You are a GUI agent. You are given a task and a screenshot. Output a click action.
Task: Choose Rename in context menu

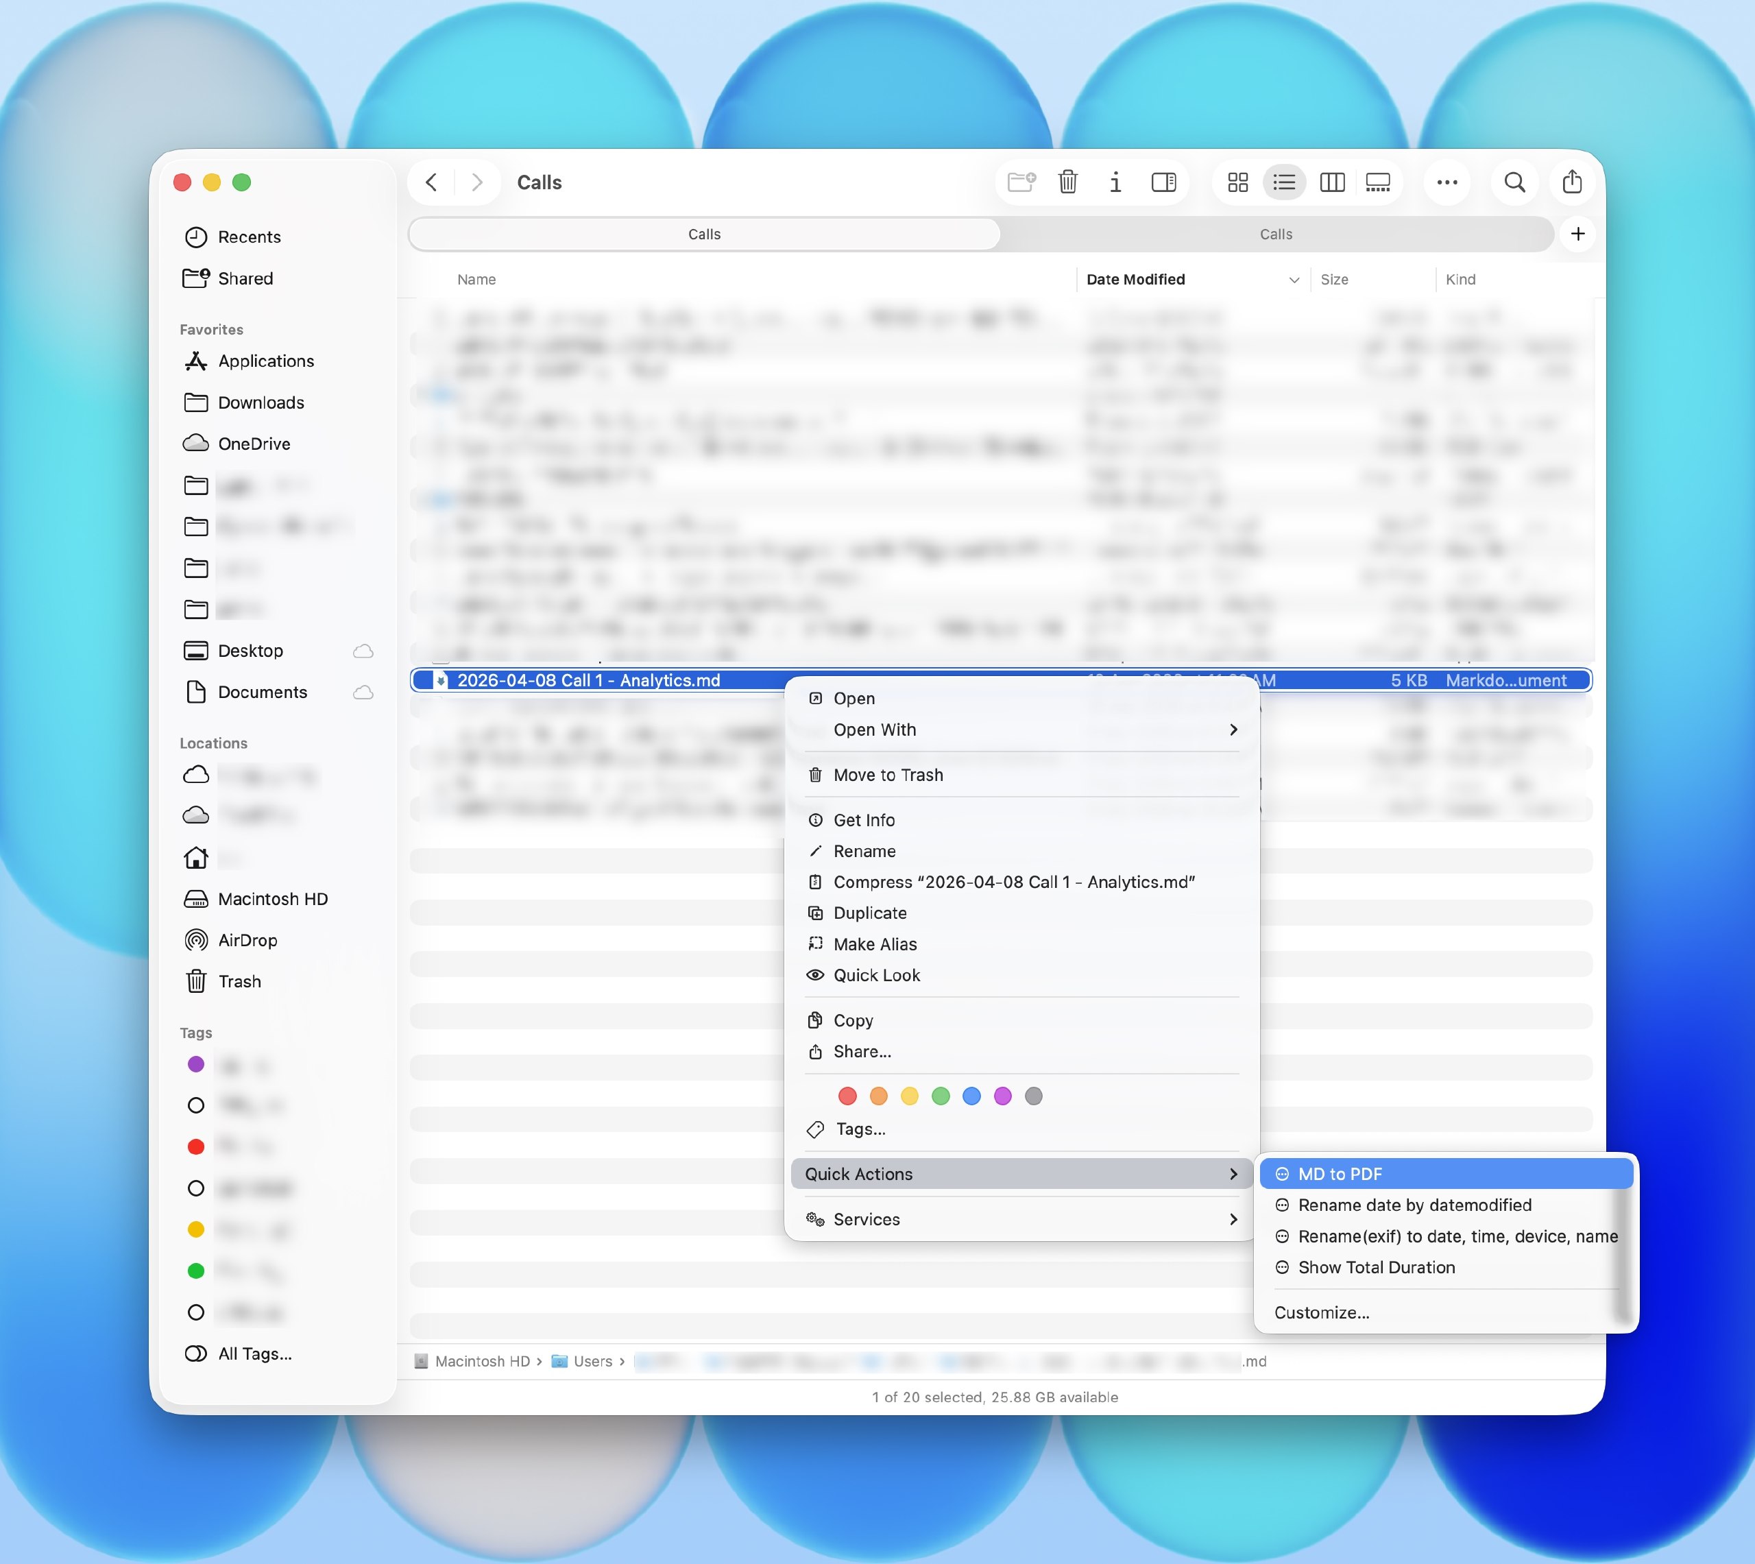tap(1021, 852)
